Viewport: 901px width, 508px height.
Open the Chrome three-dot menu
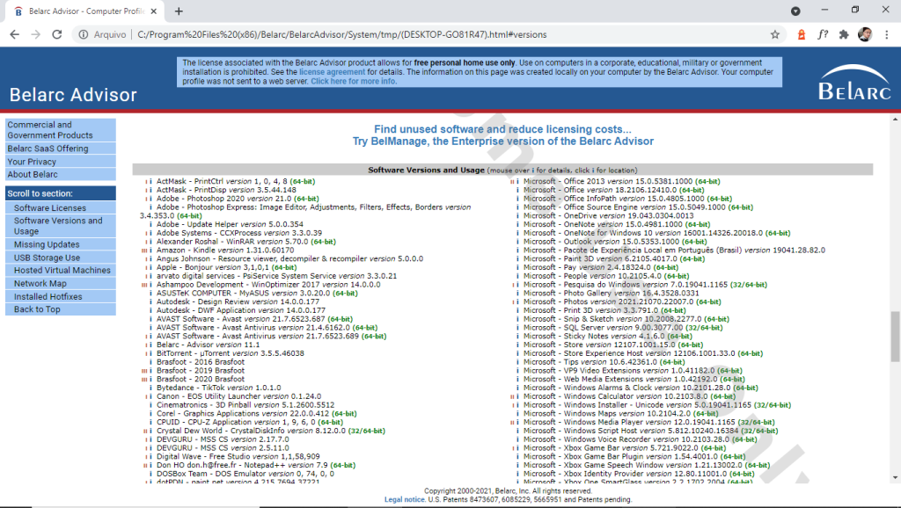(x=886, y=34)
